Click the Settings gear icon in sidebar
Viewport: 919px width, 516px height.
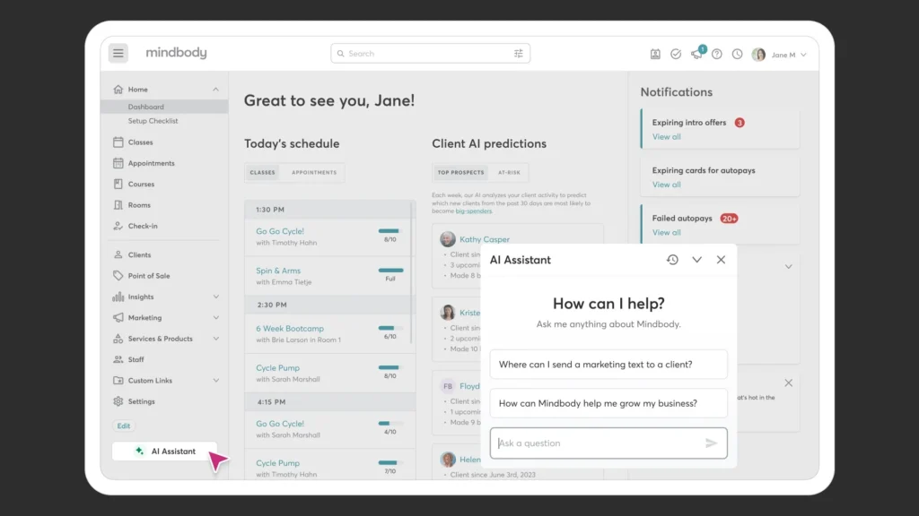[x=118, y=401]
